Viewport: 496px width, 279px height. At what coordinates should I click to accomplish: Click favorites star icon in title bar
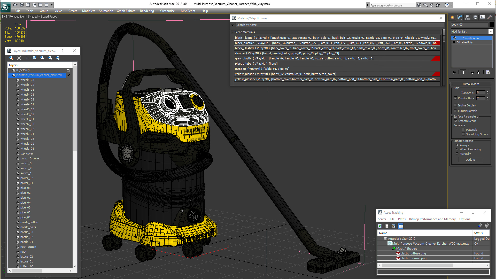[x=438, y=5]
